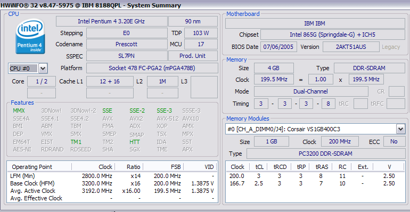The height and width of the screenshot is (212, 410).
Task: Select the Avg. Active Clock row
Action: pos(112,191)
